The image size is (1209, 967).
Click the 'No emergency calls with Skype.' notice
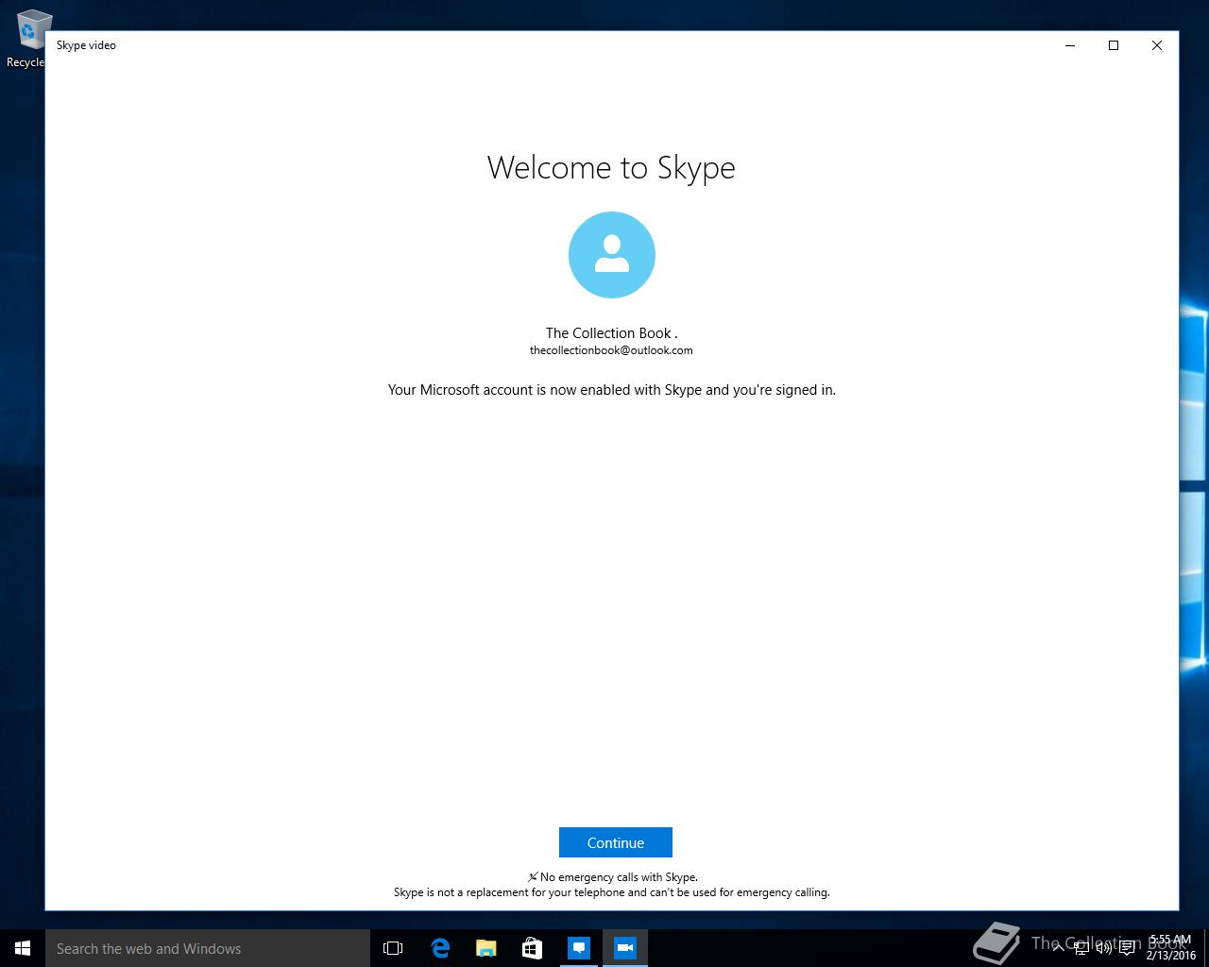613,877
